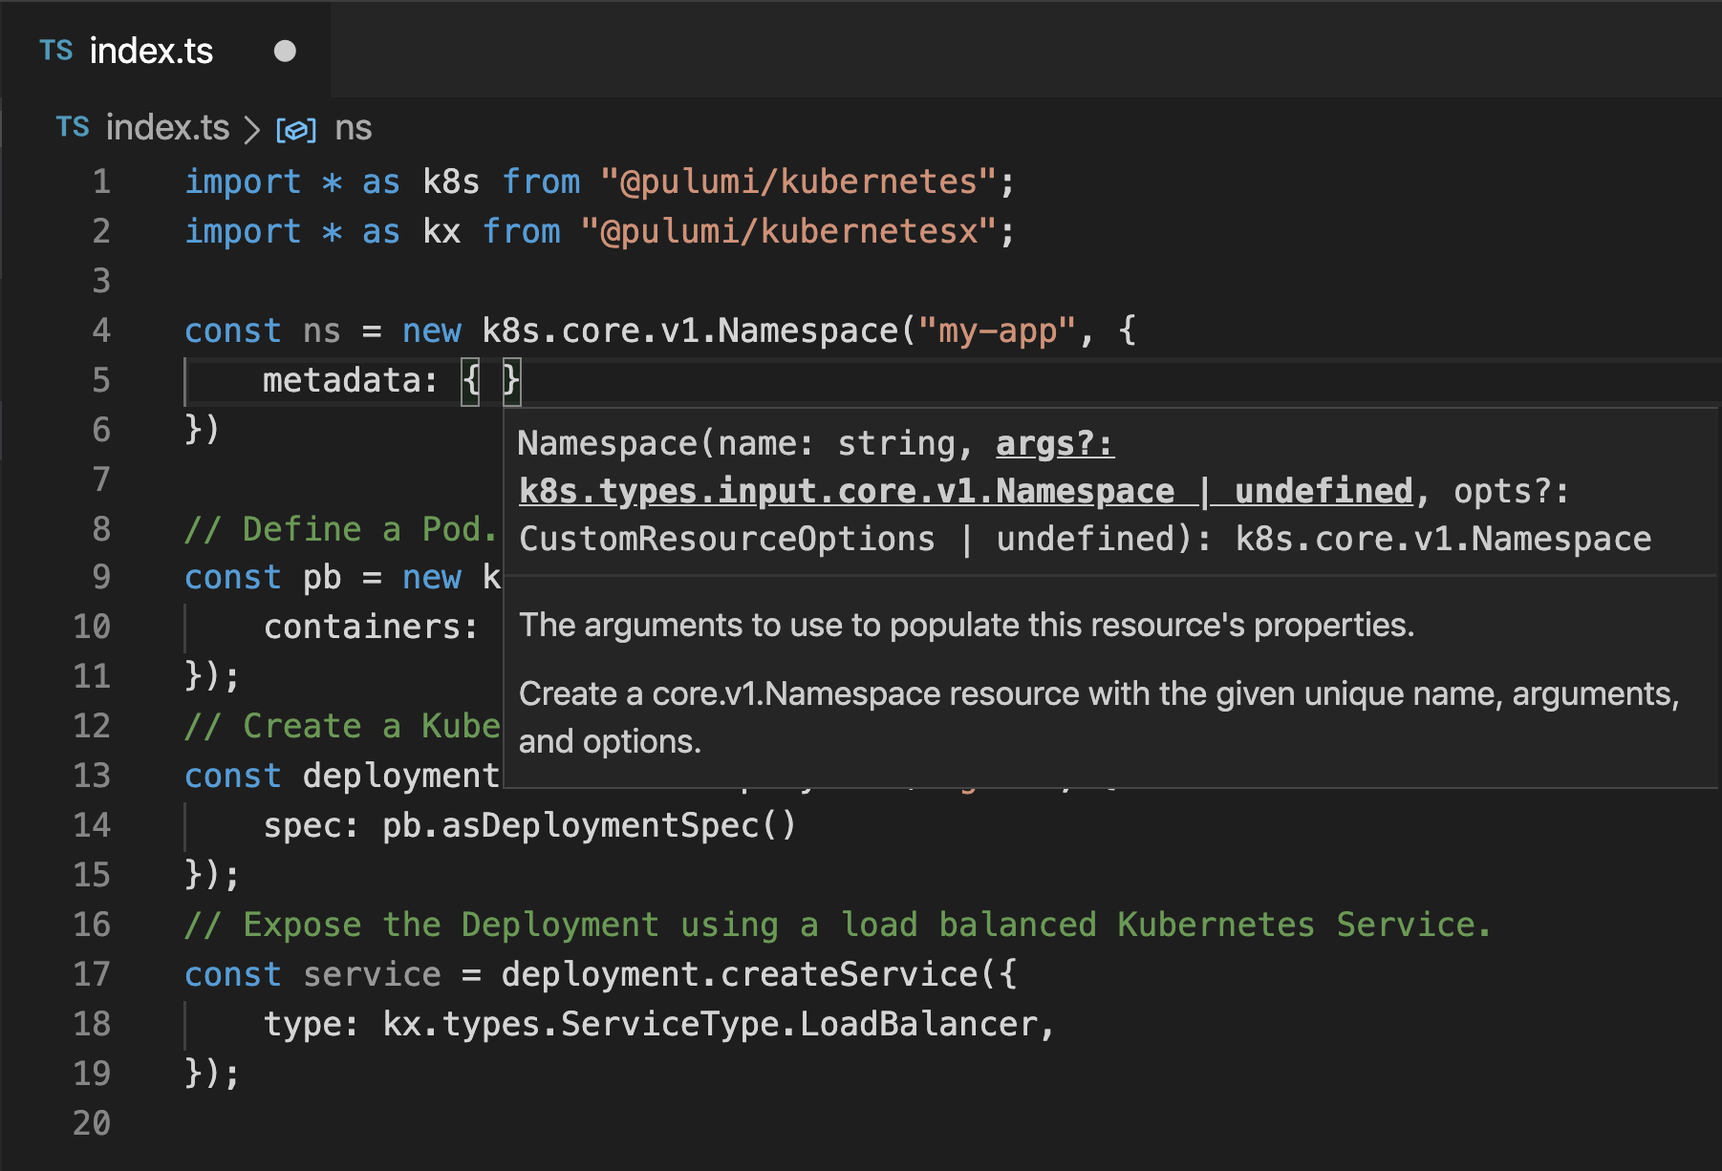The height and width of the screenshot is (1171, 1722).
Task: Click the "@pulumi/kubernetesx" import string
Action: (787, 231)
